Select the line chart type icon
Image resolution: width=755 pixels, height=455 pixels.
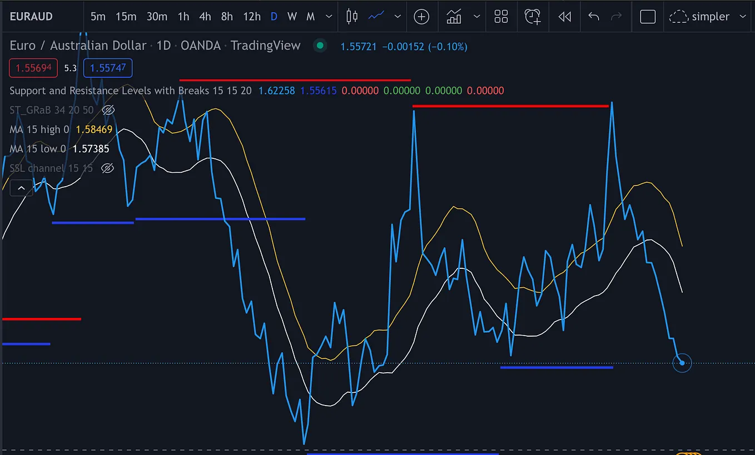(376, 17)
